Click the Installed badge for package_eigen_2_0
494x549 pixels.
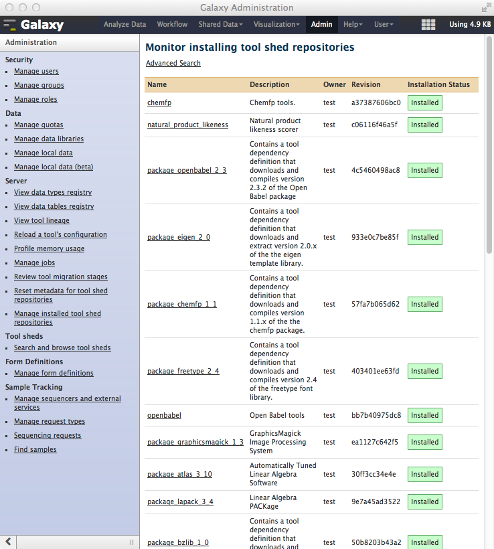(x=424, y=237)
